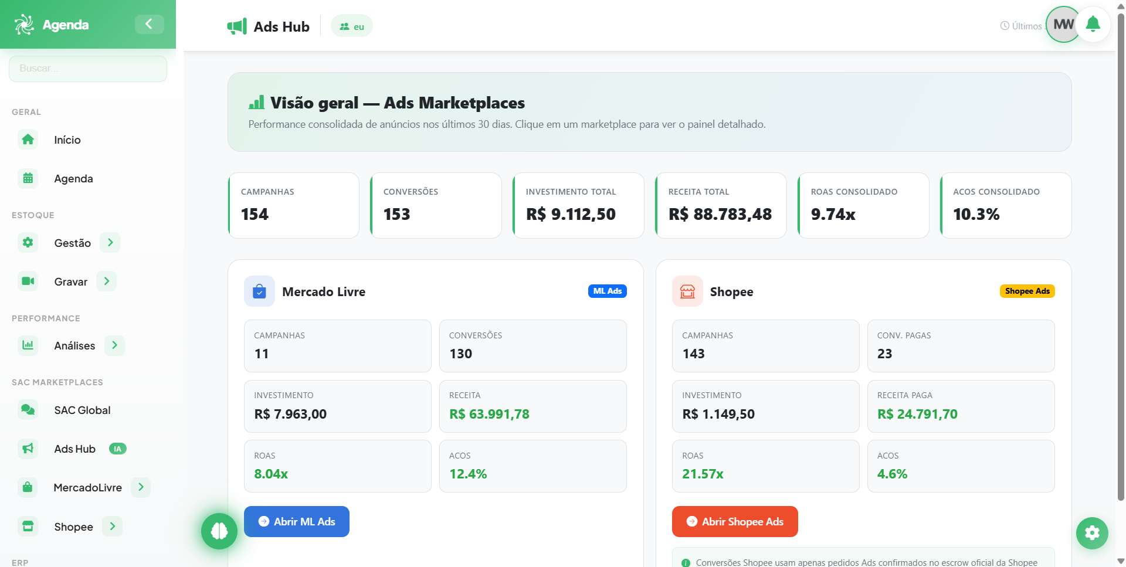Click Shopee Campanhas value 143

(x=693, y=354)
